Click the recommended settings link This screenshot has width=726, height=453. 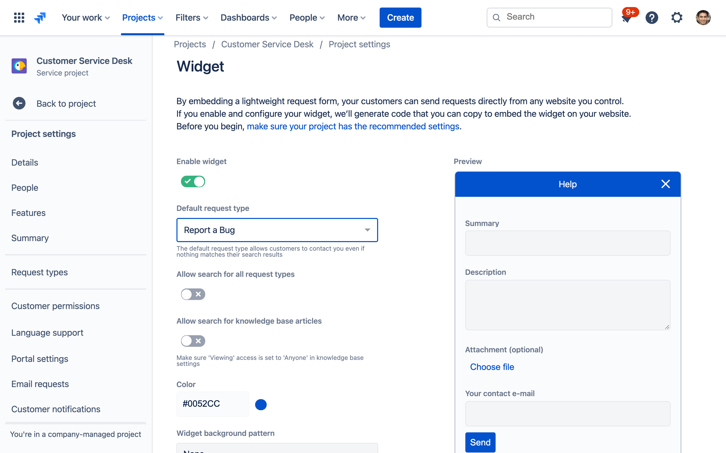point(353,126)
